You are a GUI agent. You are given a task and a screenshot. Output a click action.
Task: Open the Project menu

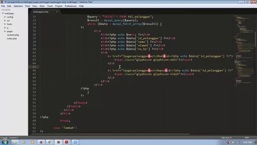click(x=59, y=6)
